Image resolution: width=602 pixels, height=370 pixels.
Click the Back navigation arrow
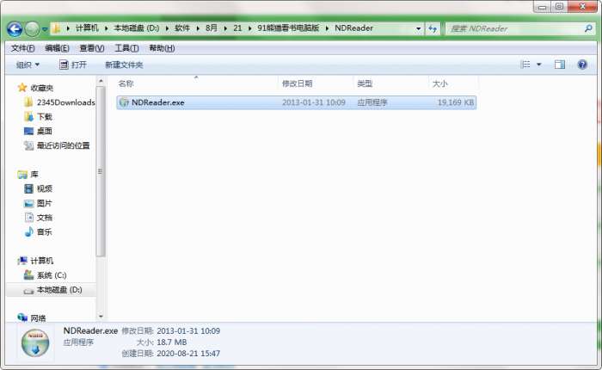15,28
